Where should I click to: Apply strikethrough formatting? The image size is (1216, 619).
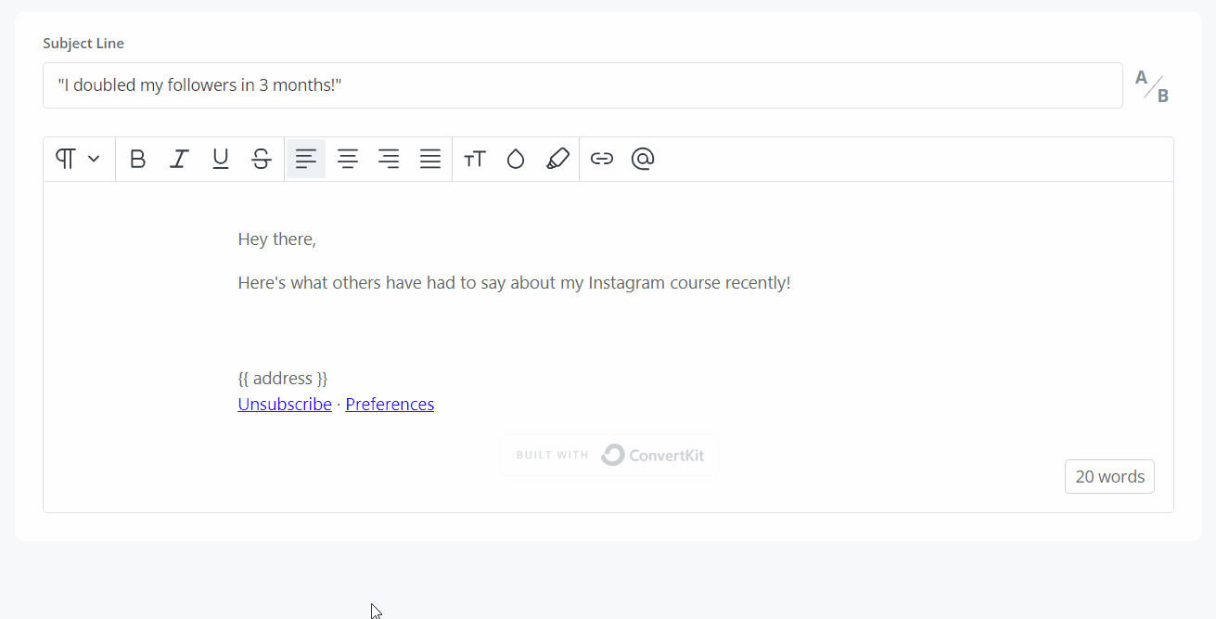pos(262,160)
